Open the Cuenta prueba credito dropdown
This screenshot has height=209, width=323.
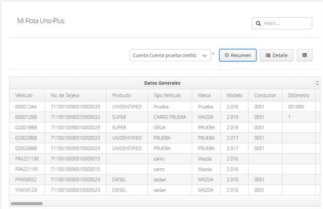pyautogui.click(x=170, y=55)
